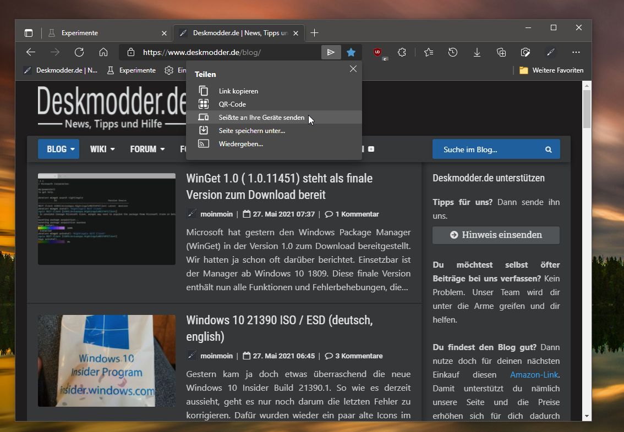Click the share icon in the address bar
Viewport: 624px width, 432px height.
[x=331, y=52]
